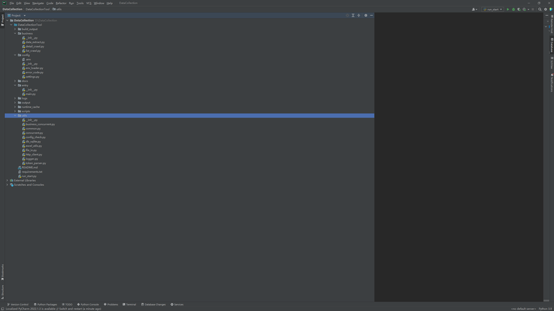The width and height of the screenshot is (554, 311).
Task: Expand the runtime_cache folder
Action: (15, 107)
